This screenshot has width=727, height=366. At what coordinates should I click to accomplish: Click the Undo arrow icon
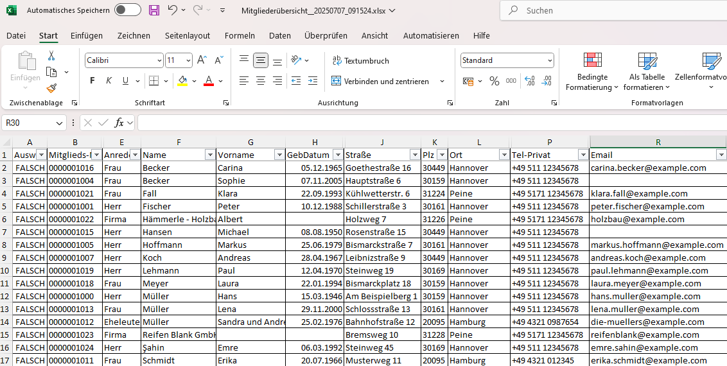(172, 10)
